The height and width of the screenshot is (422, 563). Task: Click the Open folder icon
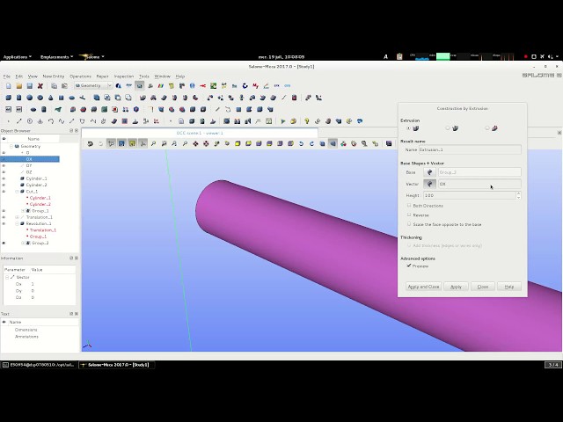pos(19,86)
